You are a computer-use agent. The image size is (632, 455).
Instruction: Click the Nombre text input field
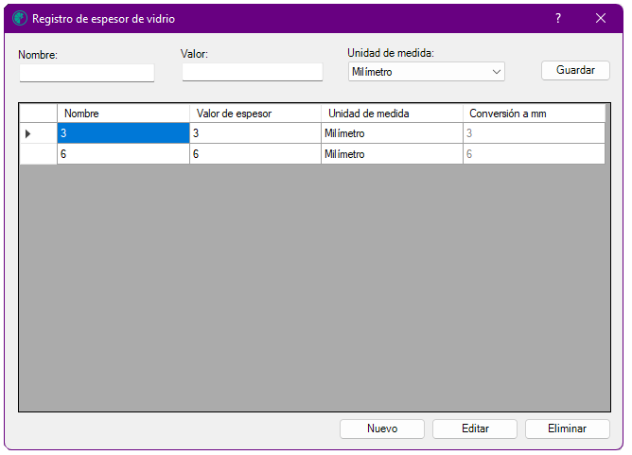coord(86,73)
